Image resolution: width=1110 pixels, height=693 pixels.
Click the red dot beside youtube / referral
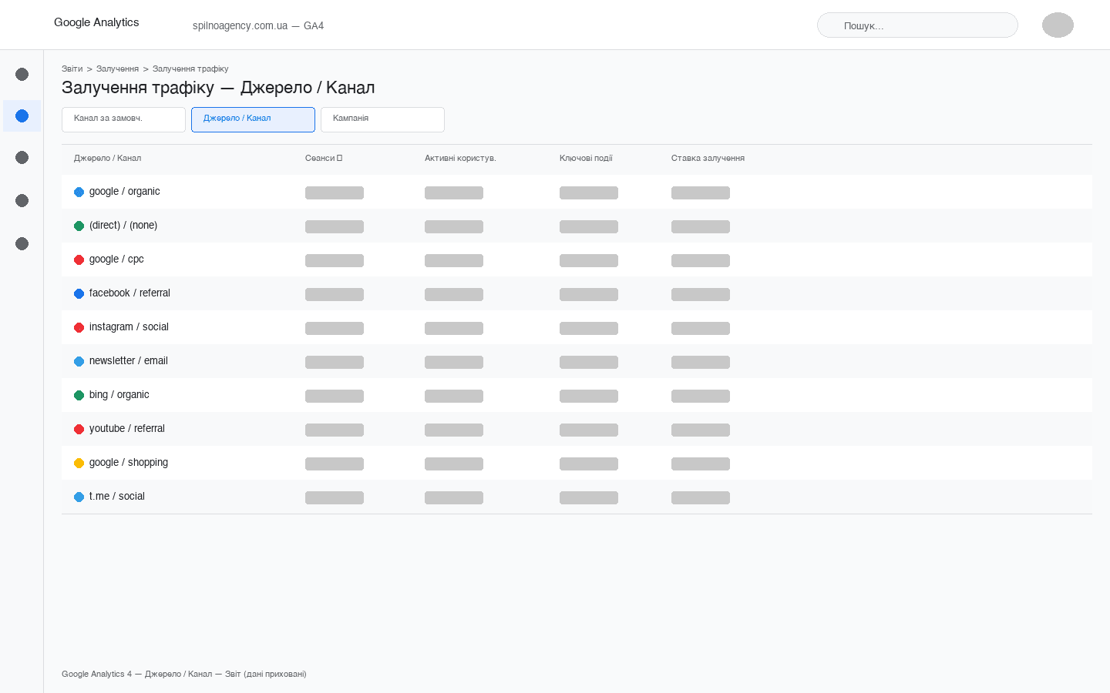(79, 430)
